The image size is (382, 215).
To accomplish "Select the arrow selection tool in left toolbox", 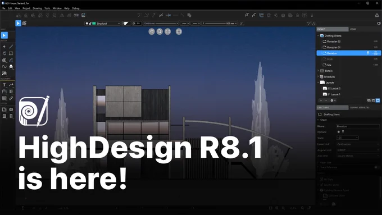I will (4, 35).
